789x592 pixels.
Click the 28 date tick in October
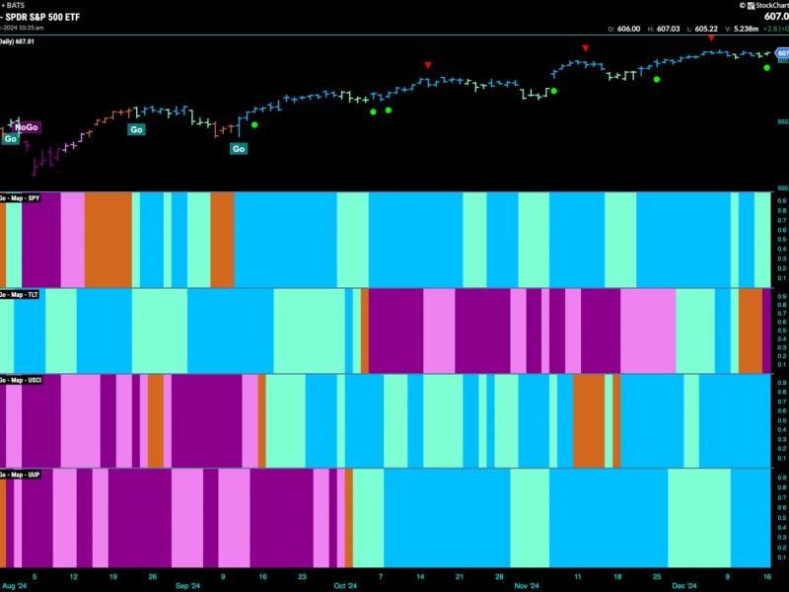tap(499, 576)
